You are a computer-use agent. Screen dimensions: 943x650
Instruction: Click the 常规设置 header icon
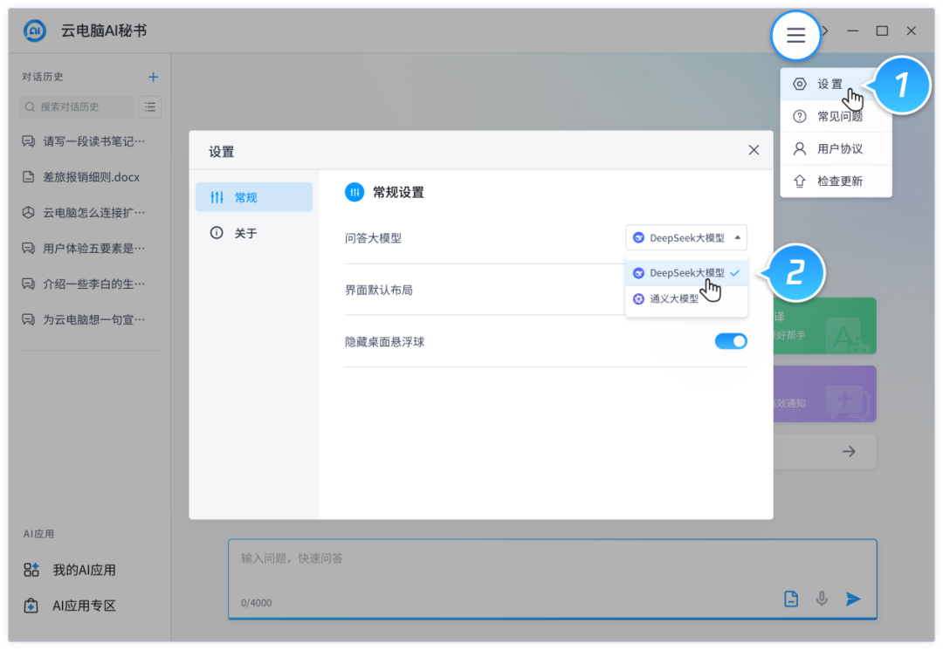(x=354, y=192)
